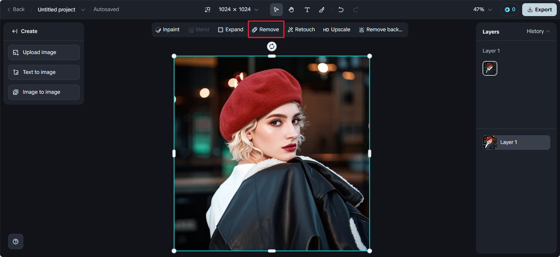Open the Expand tool
Image resolution: width=560 pixels, height=257 pixels.
231,30
